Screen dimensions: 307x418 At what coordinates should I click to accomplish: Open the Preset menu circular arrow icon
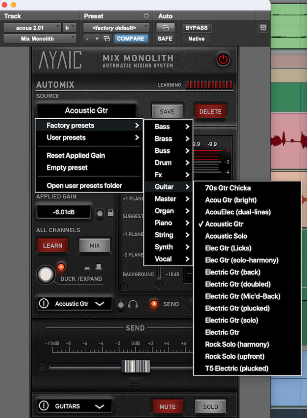coord(146,16)
